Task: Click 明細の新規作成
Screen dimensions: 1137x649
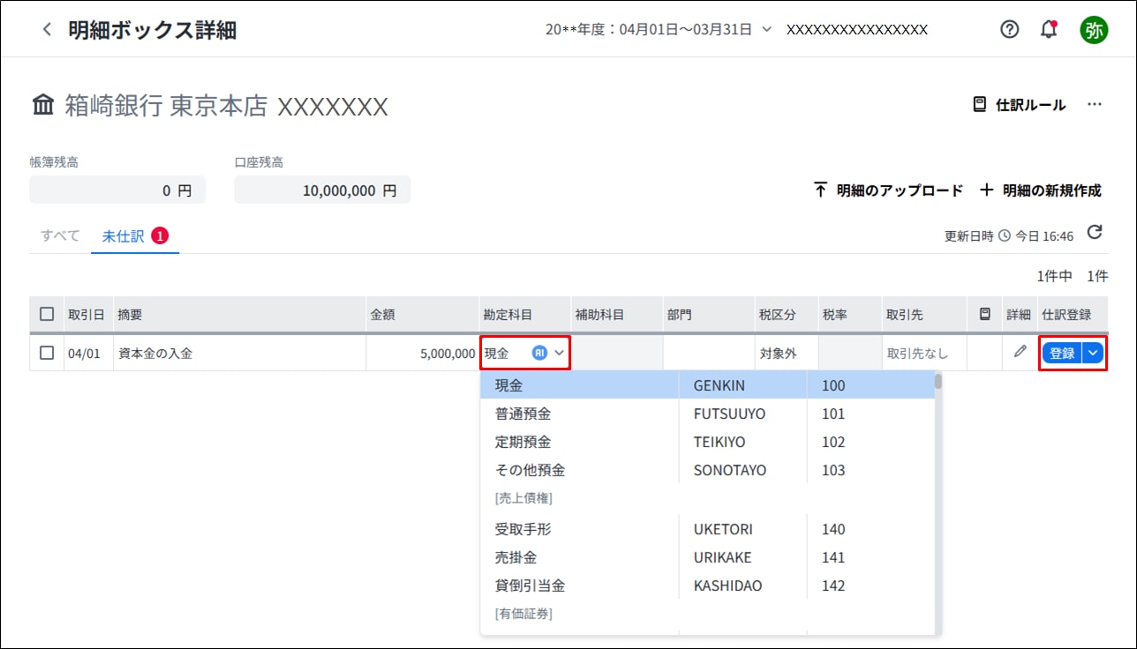Action: [1041, 190]
